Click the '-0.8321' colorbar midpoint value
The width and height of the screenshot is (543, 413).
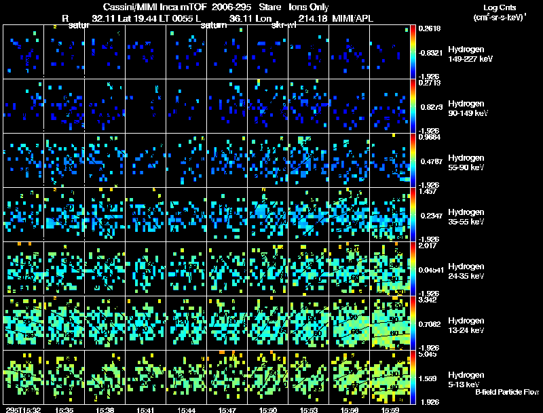(430, 53)
